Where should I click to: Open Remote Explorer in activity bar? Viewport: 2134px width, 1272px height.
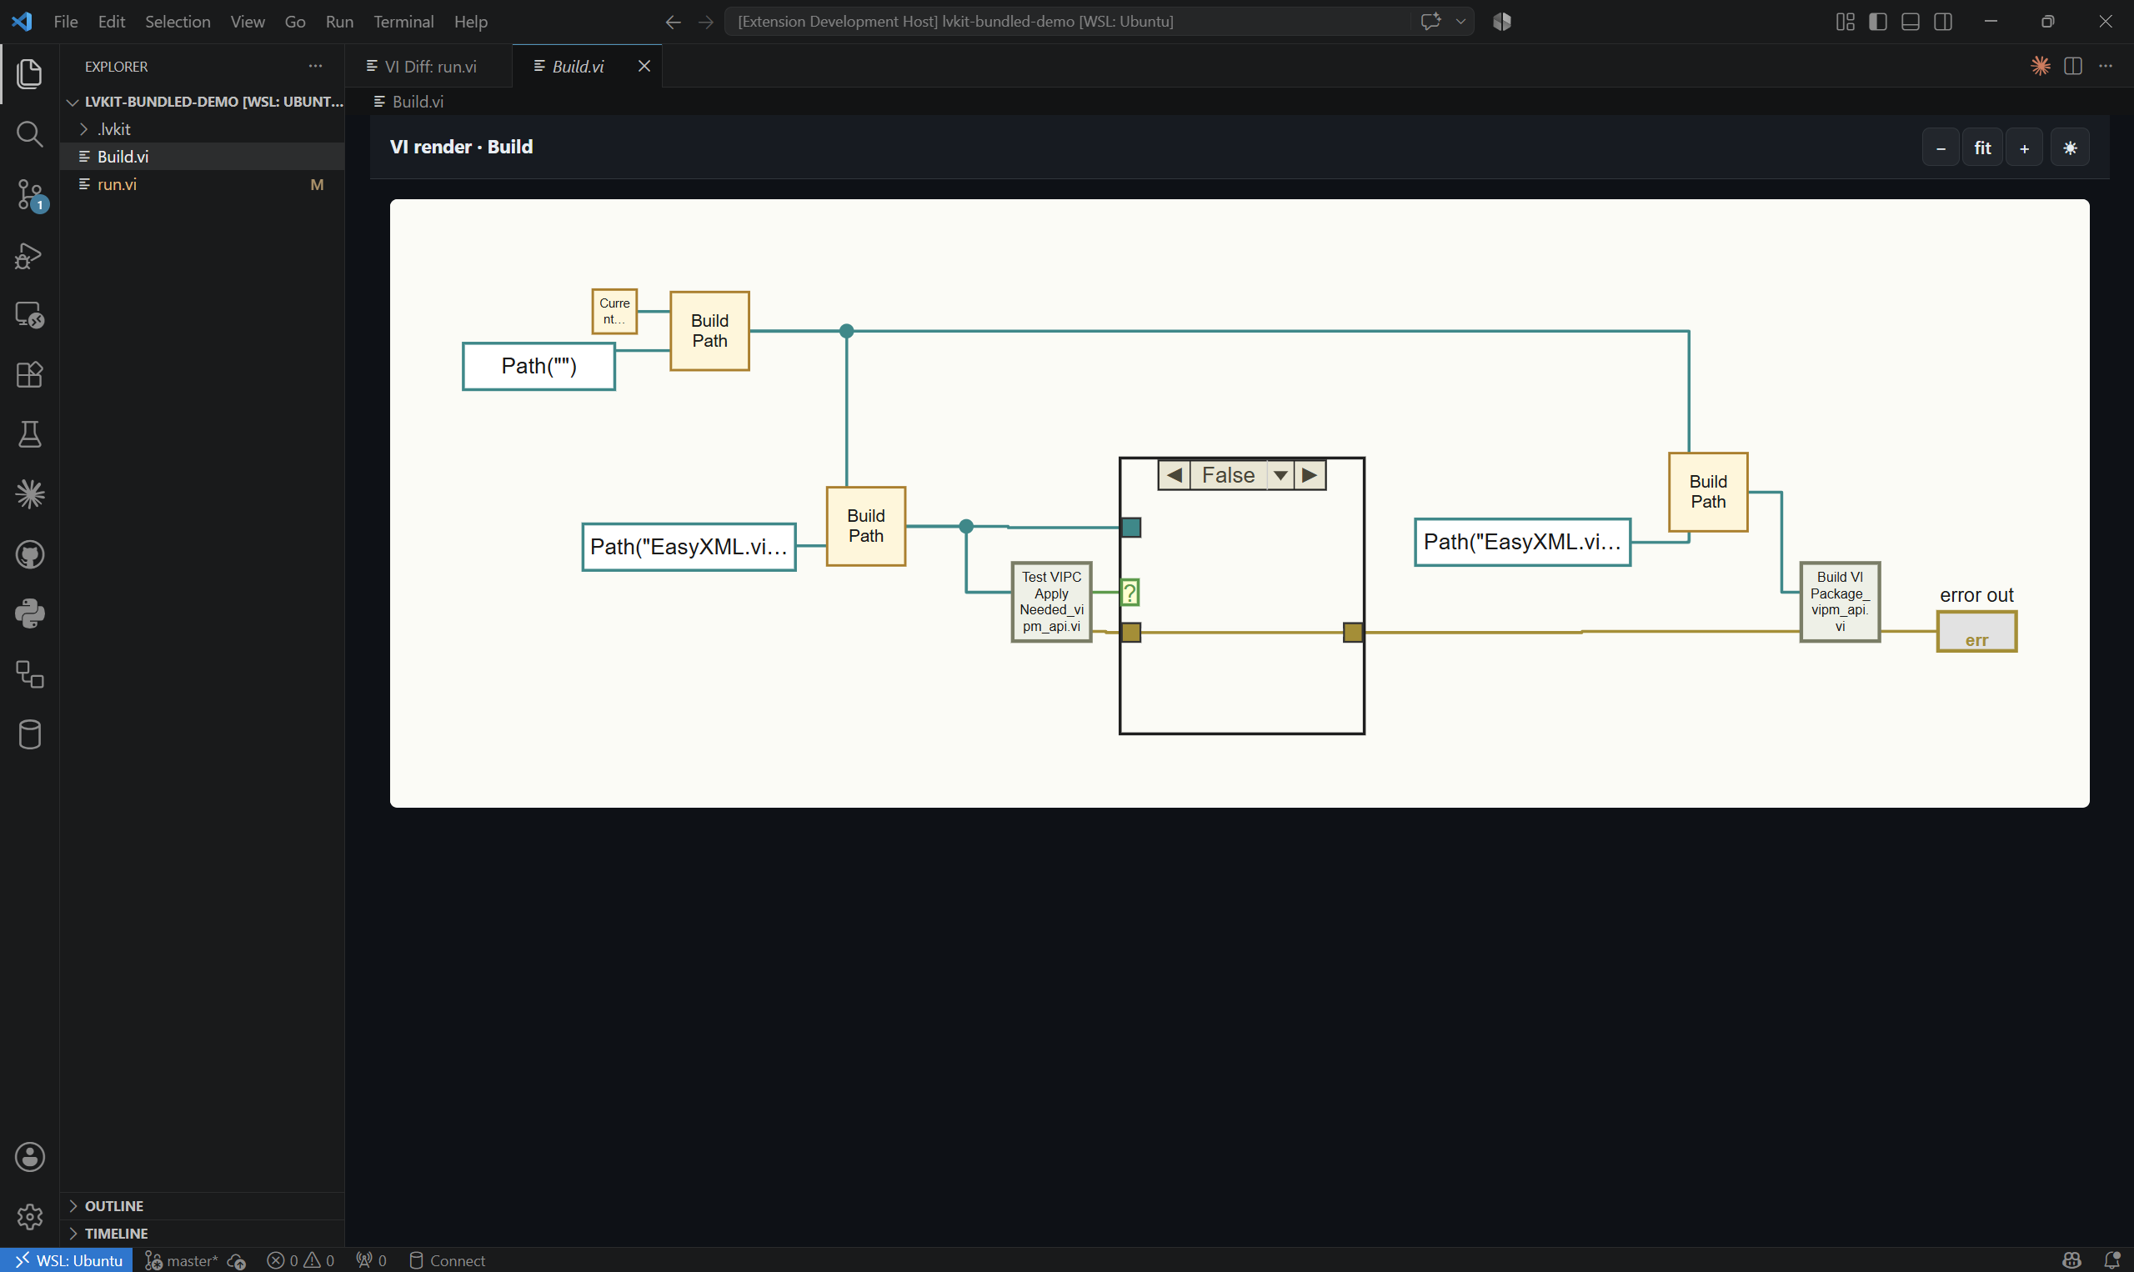[29, 314]
